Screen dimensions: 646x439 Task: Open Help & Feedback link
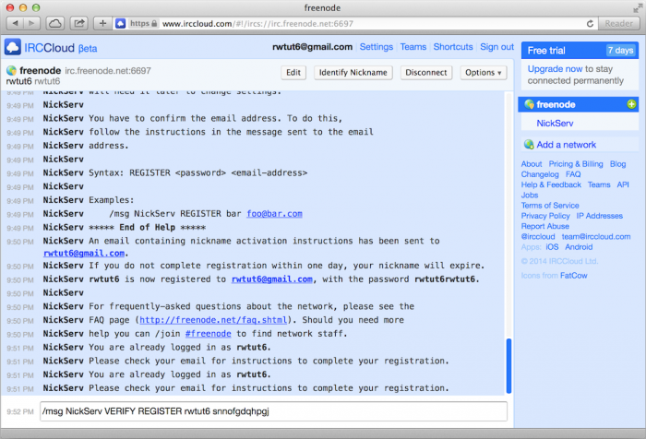click(x=551, y=184)
